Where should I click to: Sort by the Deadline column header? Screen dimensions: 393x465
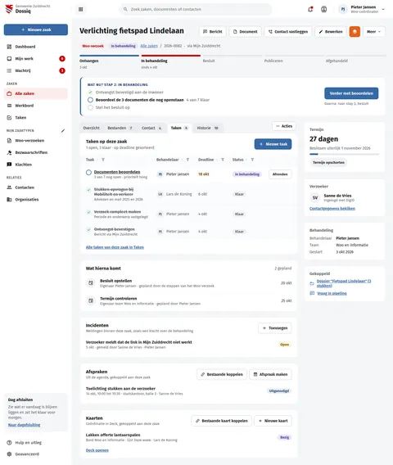[x=206, y=160]
